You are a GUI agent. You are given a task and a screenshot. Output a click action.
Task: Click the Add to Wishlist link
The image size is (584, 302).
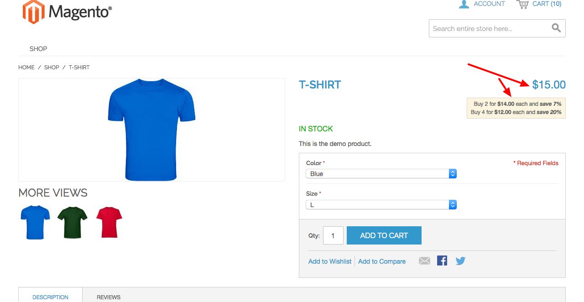click(330, 261)
